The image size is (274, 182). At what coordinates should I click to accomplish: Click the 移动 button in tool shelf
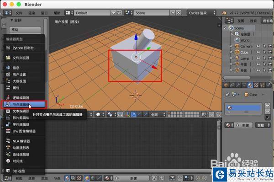[25, 30]
